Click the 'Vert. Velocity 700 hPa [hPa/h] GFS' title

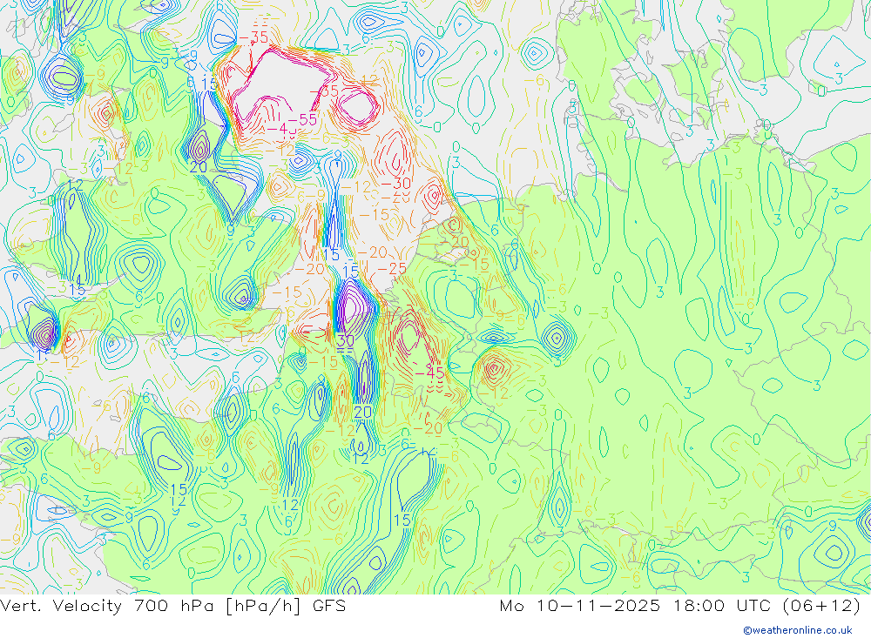click(x=172, y=606)
